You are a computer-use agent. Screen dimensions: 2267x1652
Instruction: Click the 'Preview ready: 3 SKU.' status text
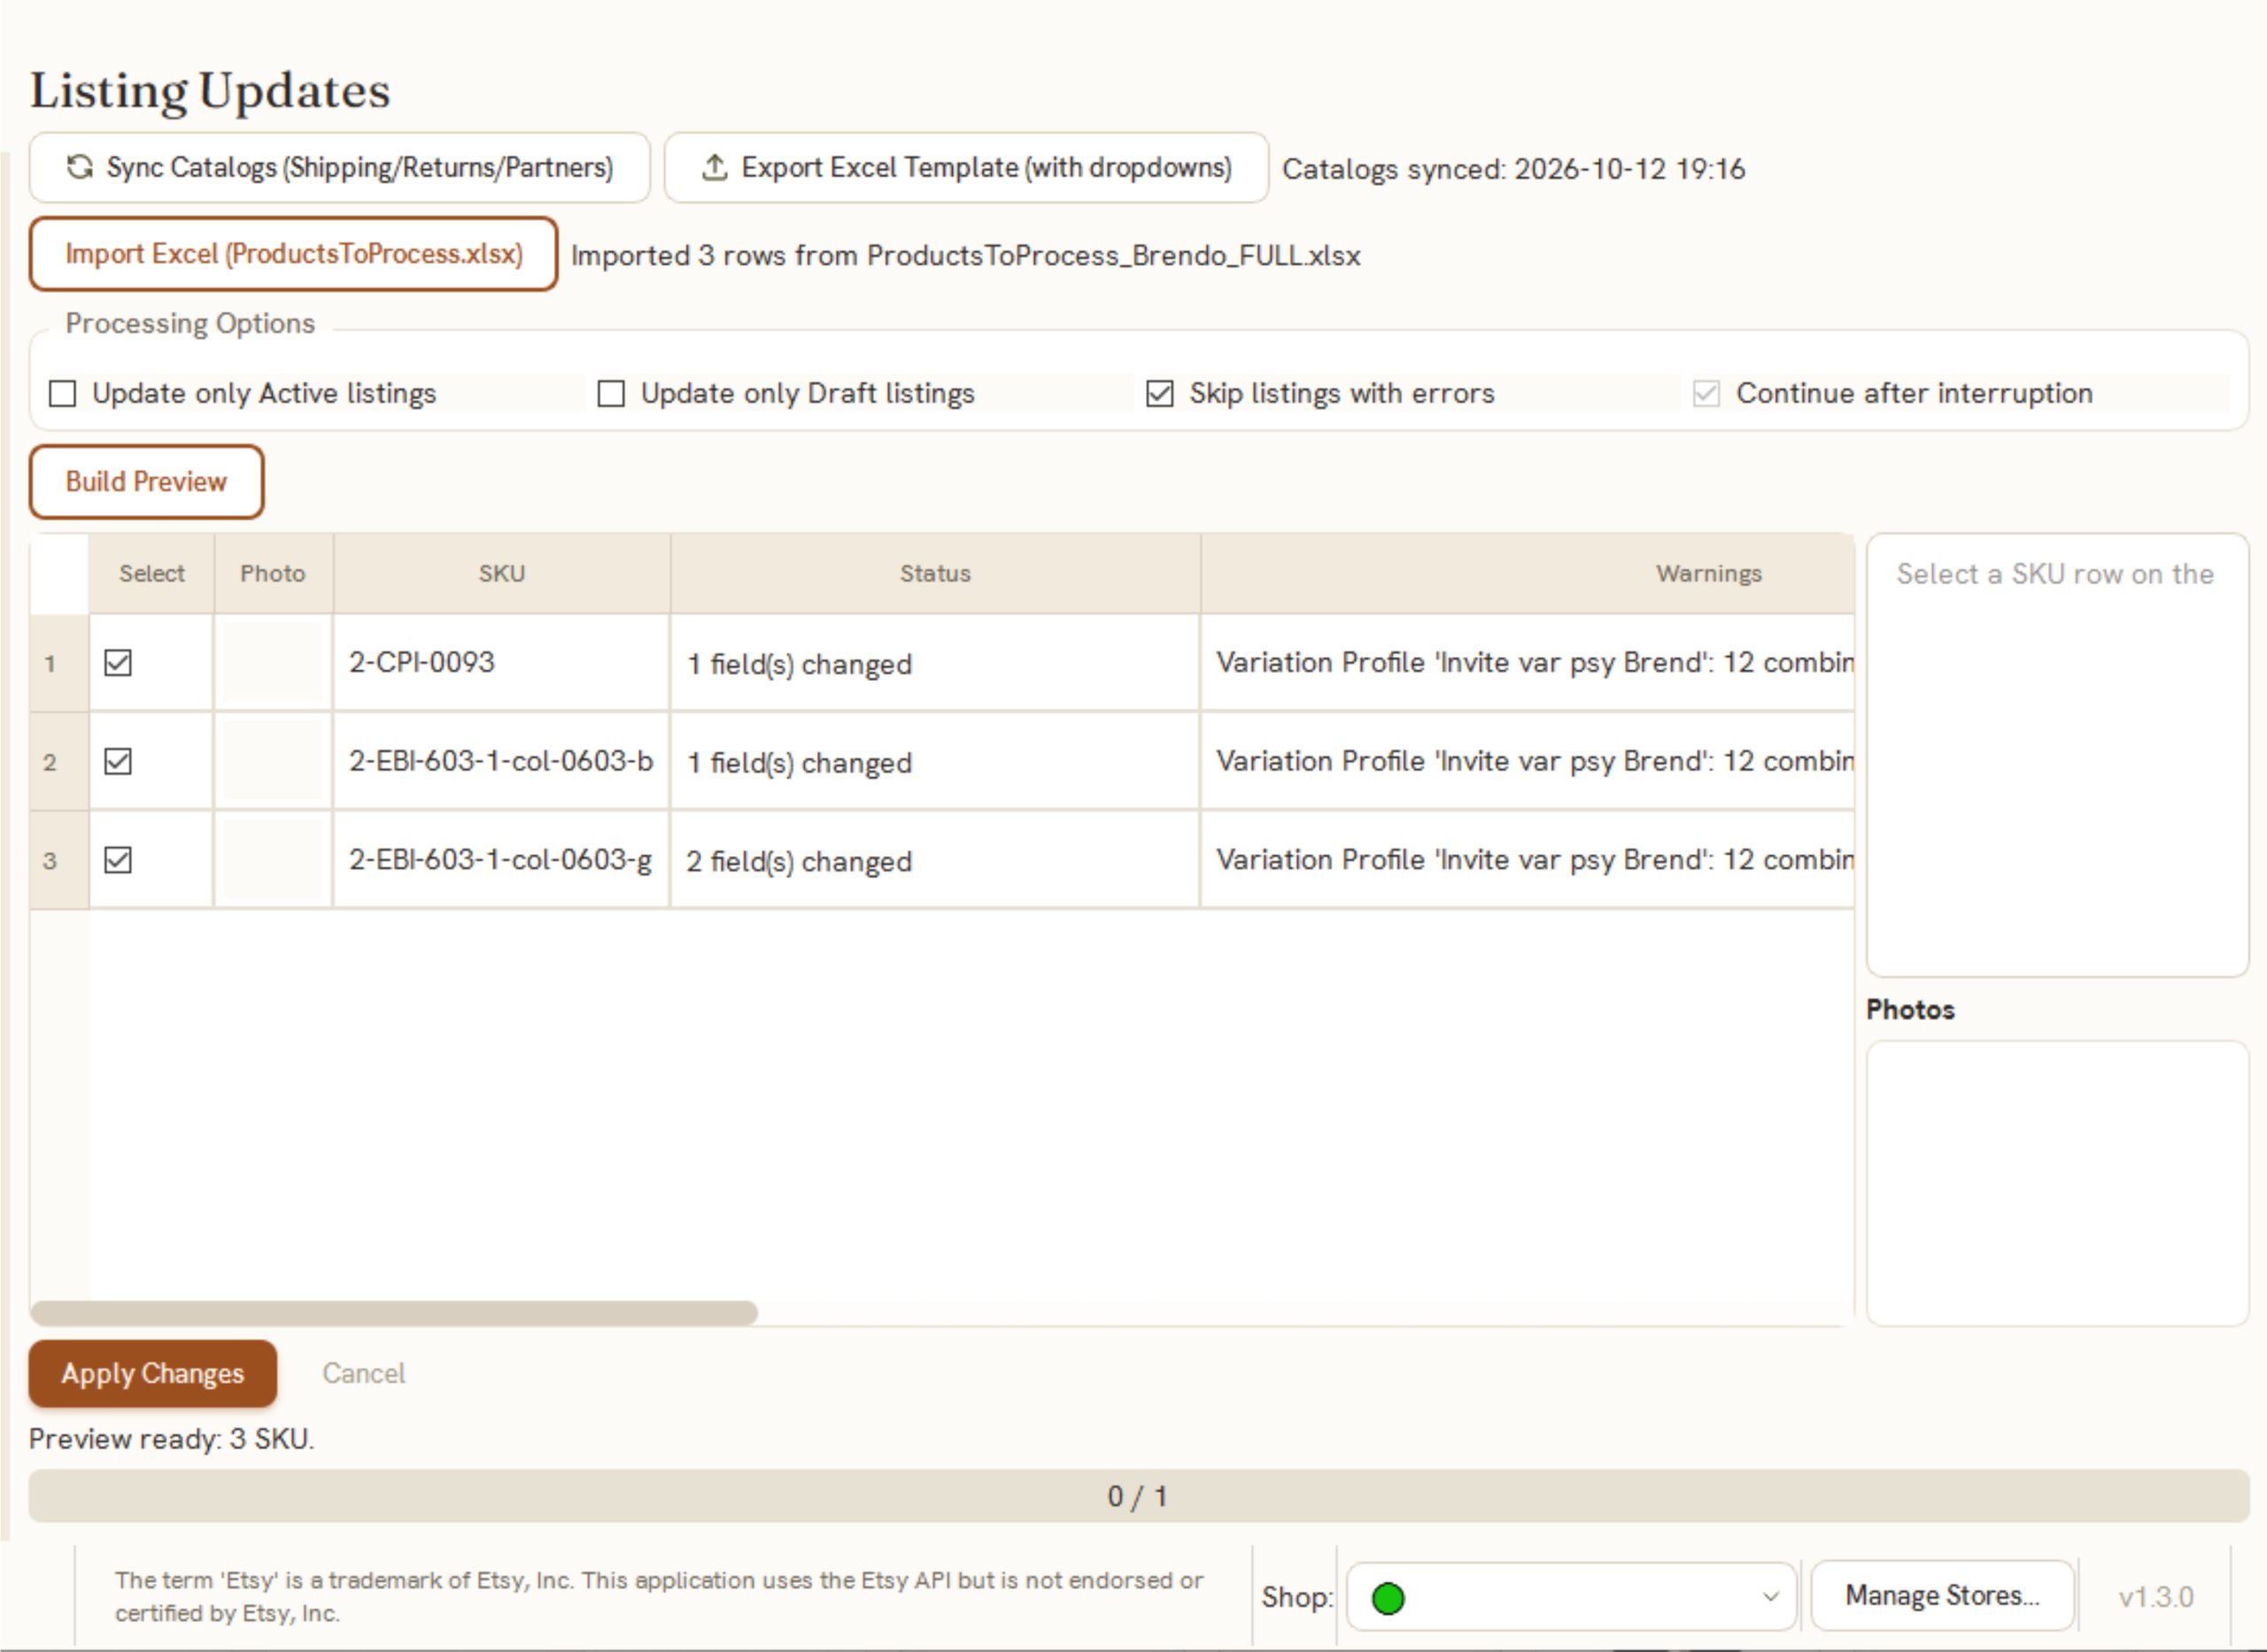pos(172,1439)
